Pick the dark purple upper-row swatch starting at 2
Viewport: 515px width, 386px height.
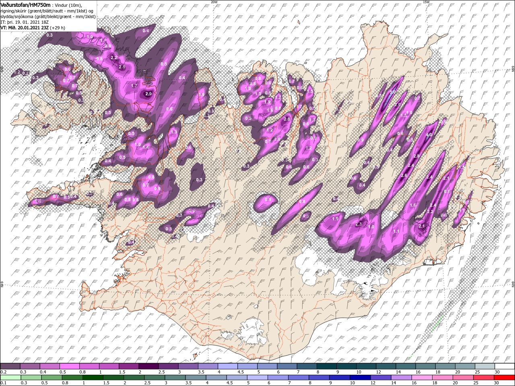148,366
